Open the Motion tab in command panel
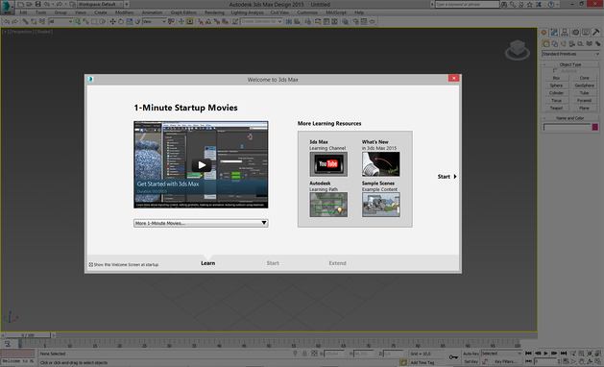This screenshot has width=604, height=367. coord(575,33)
